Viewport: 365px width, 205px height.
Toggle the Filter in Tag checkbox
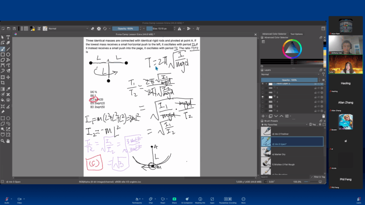(312, 177)
